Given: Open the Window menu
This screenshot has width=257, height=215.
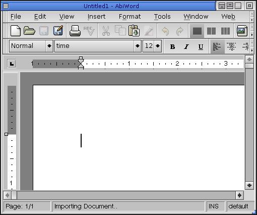Looking at the screenshot, I should (x=196, y=17).
